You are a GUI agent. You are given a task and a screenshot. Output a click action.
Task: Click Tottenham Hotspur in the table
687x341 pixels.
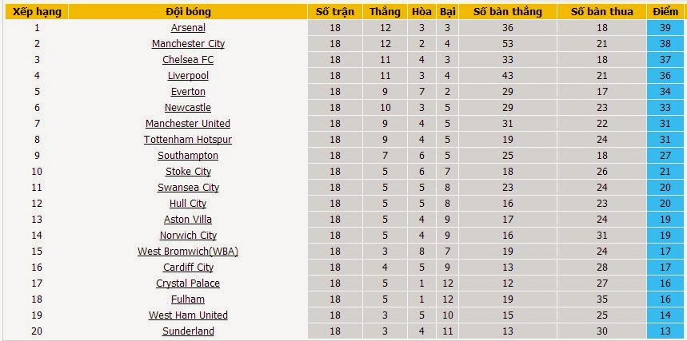(x=188, y=140)
